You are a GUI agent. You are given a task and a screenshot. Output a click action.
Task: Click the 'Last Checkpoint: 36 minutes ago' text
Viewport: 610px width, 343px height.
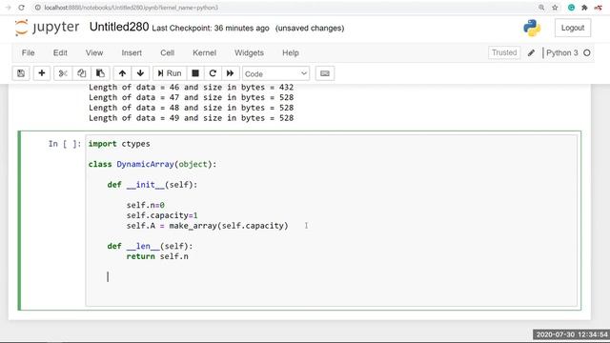pyautogui.click(x=211, y=28)
